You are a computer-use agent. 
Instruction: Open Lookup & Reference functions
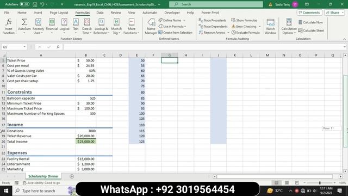coord(101,26)
